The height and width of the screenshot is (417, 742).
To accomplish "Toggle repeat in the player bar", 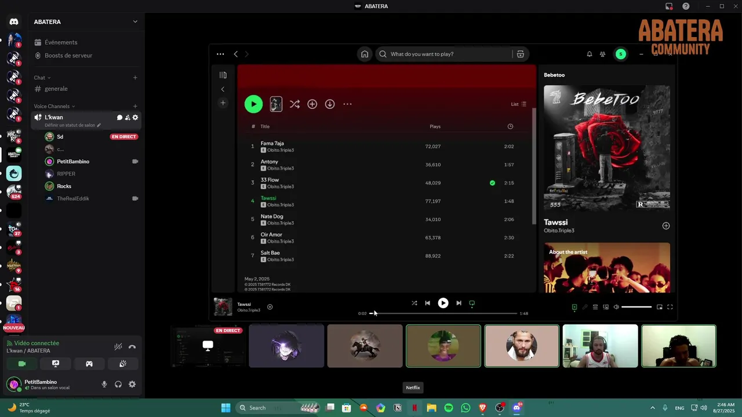I will pyautogui.click(x=472, y=303).
